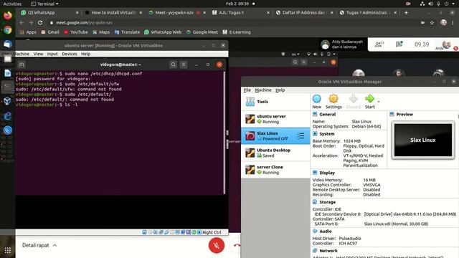Select the Slax Linux VM entry
Screen dimensions: 459x258
pyautogui.click(x=275, y=135)
